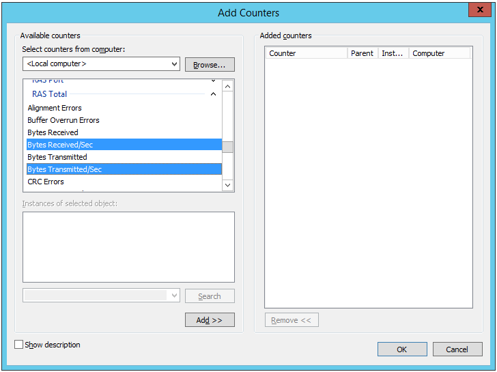Image resolution: width=497 pixels, height=372 pixels.
Task: Close the Add Counters dialog
Action: click(x=479, y=10)
